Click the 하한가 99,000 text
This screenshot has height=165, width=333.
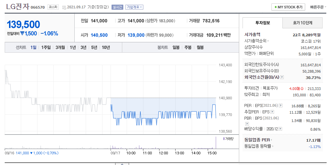point(159,35)
